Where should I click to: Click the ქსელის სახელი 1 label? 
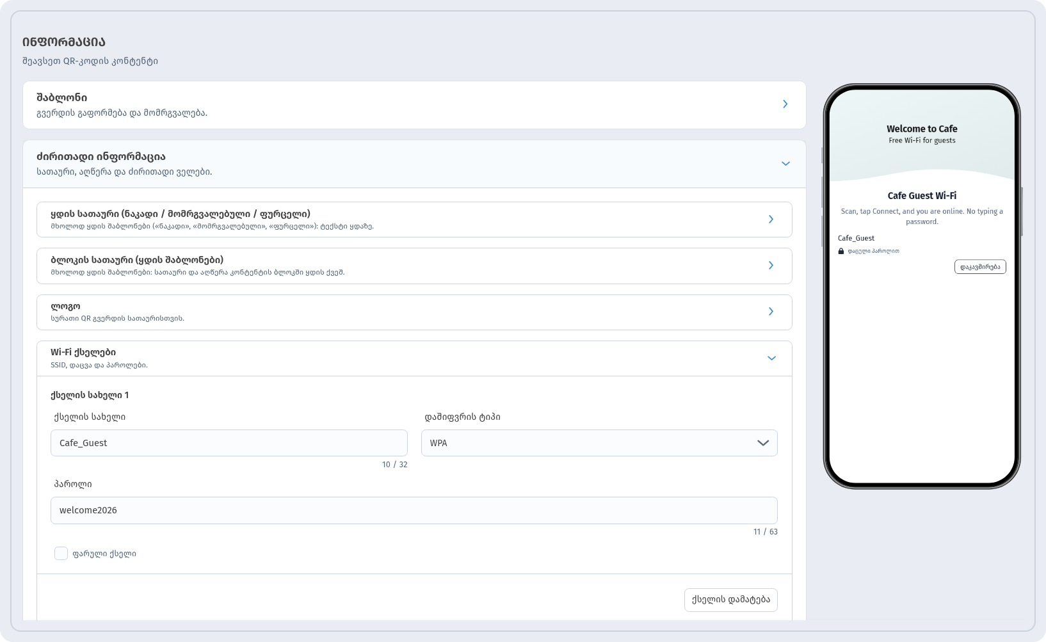click(90, 395)
